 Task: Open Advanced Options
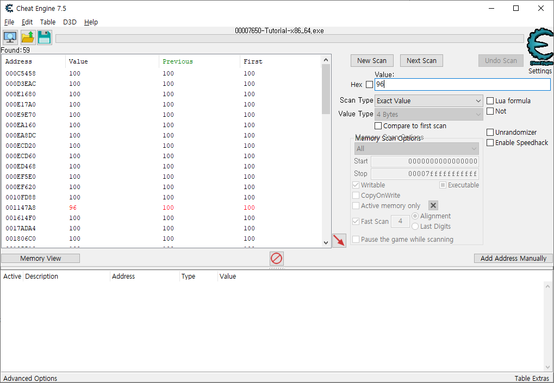(x=30, y=378)
